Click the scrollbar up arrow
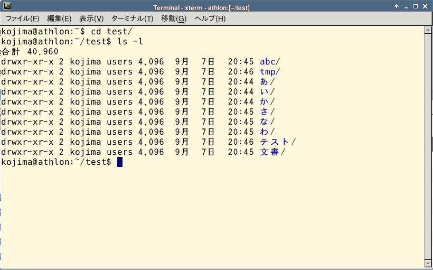The height and width of the screenshot is (270, 433). 428,30
